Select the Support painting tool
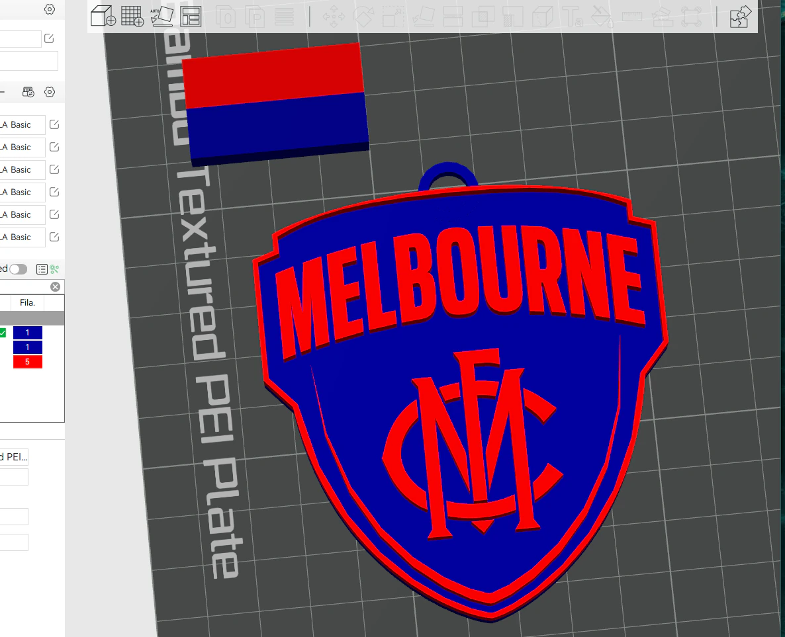The height and width of the screenshot is (637, 785). point(513,17)
